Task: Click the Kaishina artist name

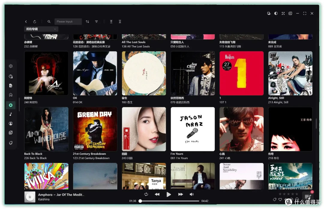Action: 44,199
